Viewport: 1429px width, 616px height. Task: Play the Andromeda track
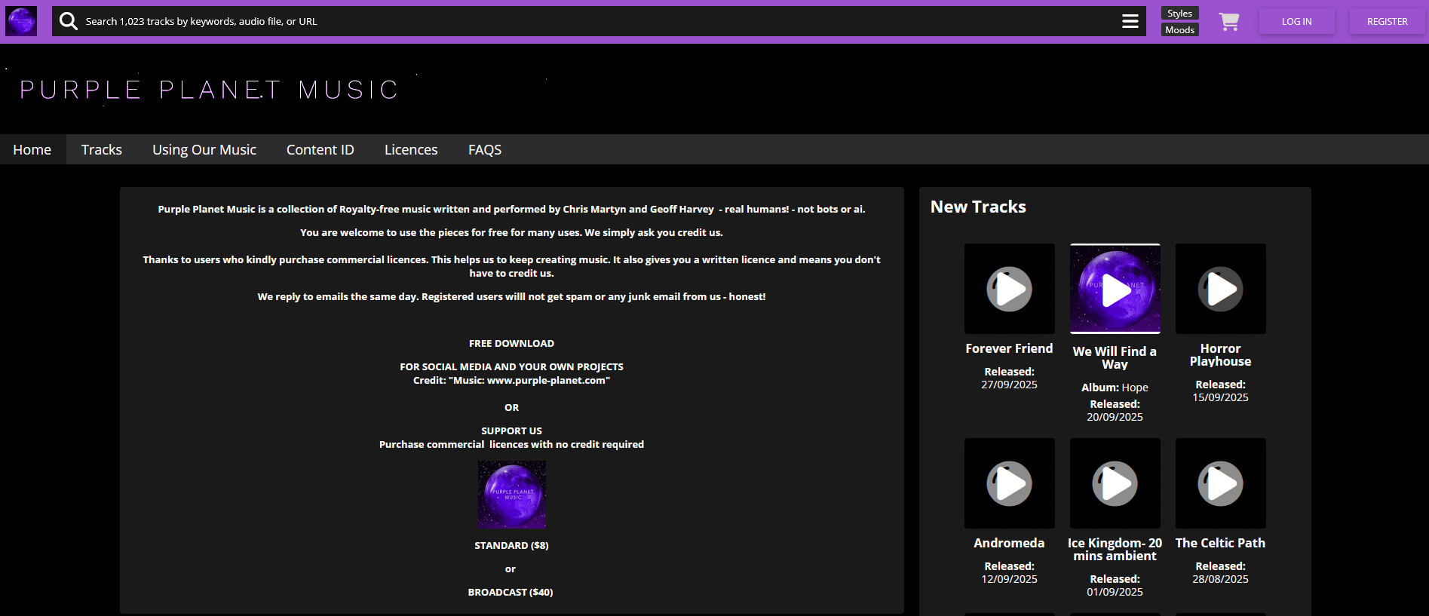pos(1009,483)
